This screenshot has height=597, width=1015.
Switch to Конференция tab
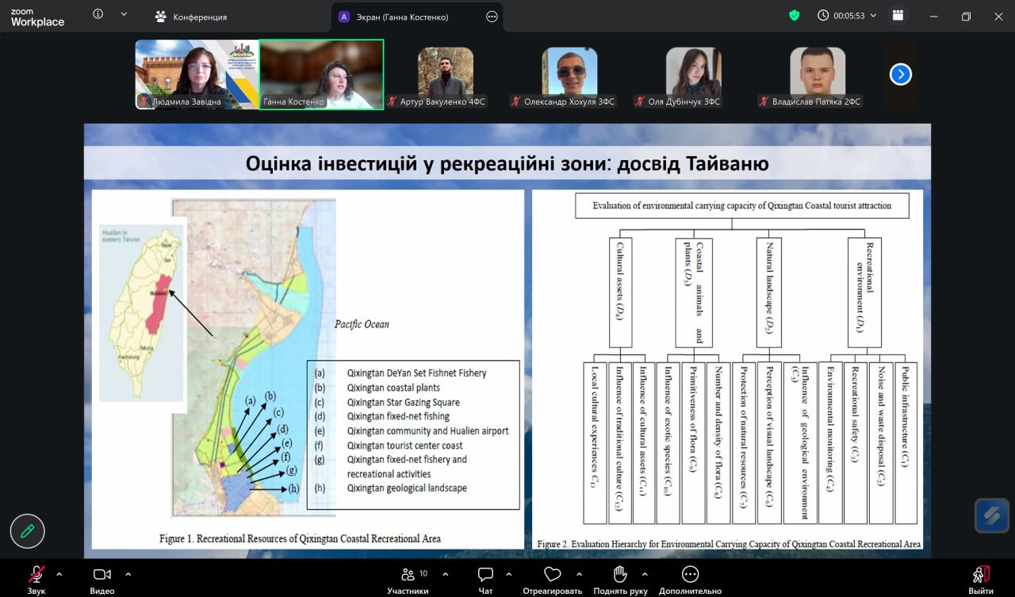click(x=191, y=17)
